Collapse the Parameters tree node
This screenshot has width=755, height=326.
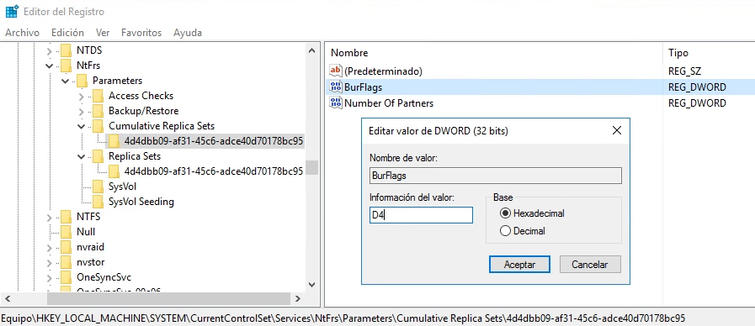pos(66,81)
